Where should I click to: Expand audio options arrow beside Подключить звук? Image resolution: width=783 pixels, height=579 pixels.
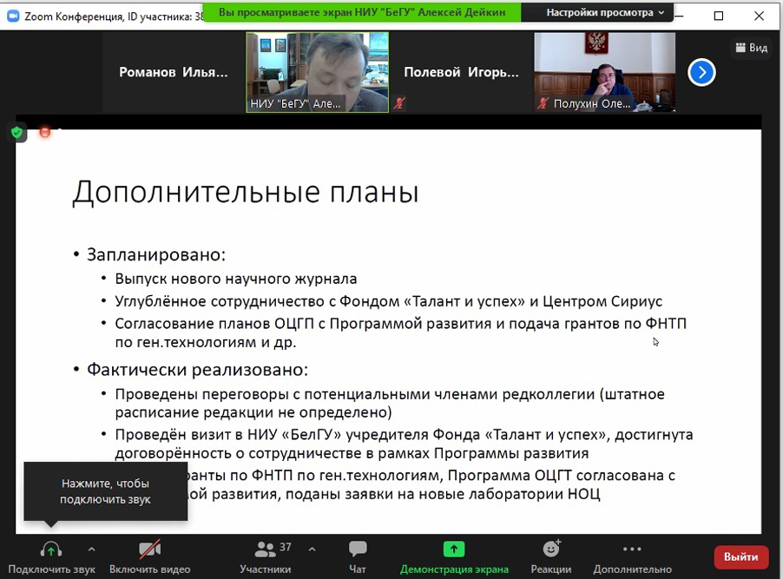(91, 549)
